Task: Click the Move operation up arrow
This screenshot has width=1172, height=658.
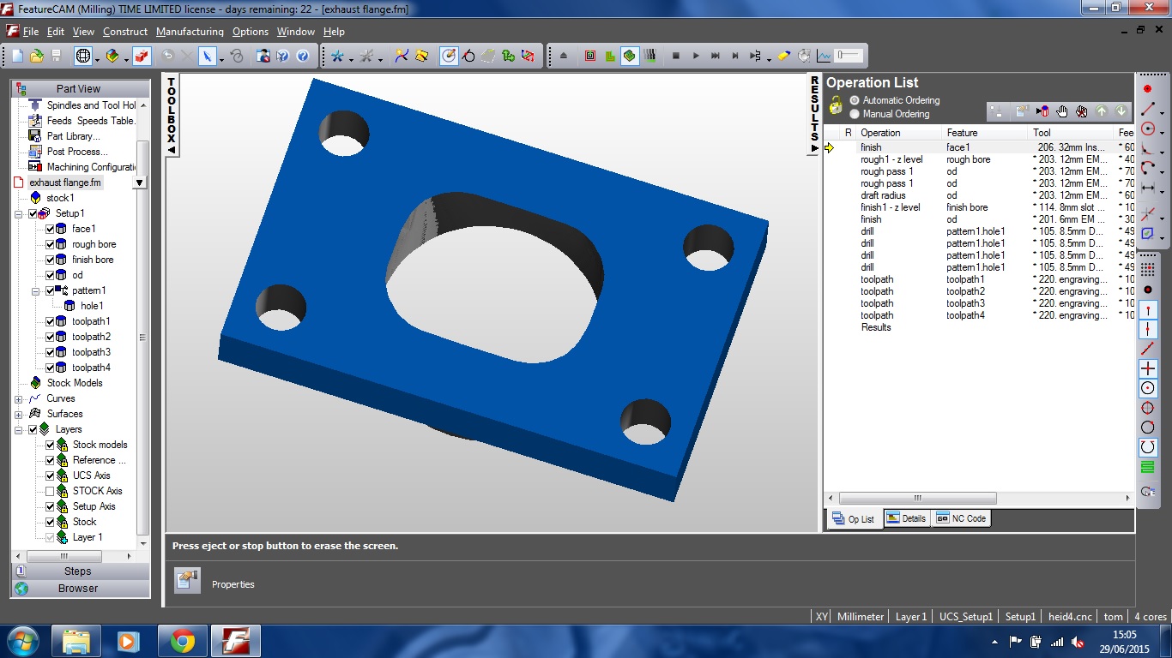Action: 1103,111
